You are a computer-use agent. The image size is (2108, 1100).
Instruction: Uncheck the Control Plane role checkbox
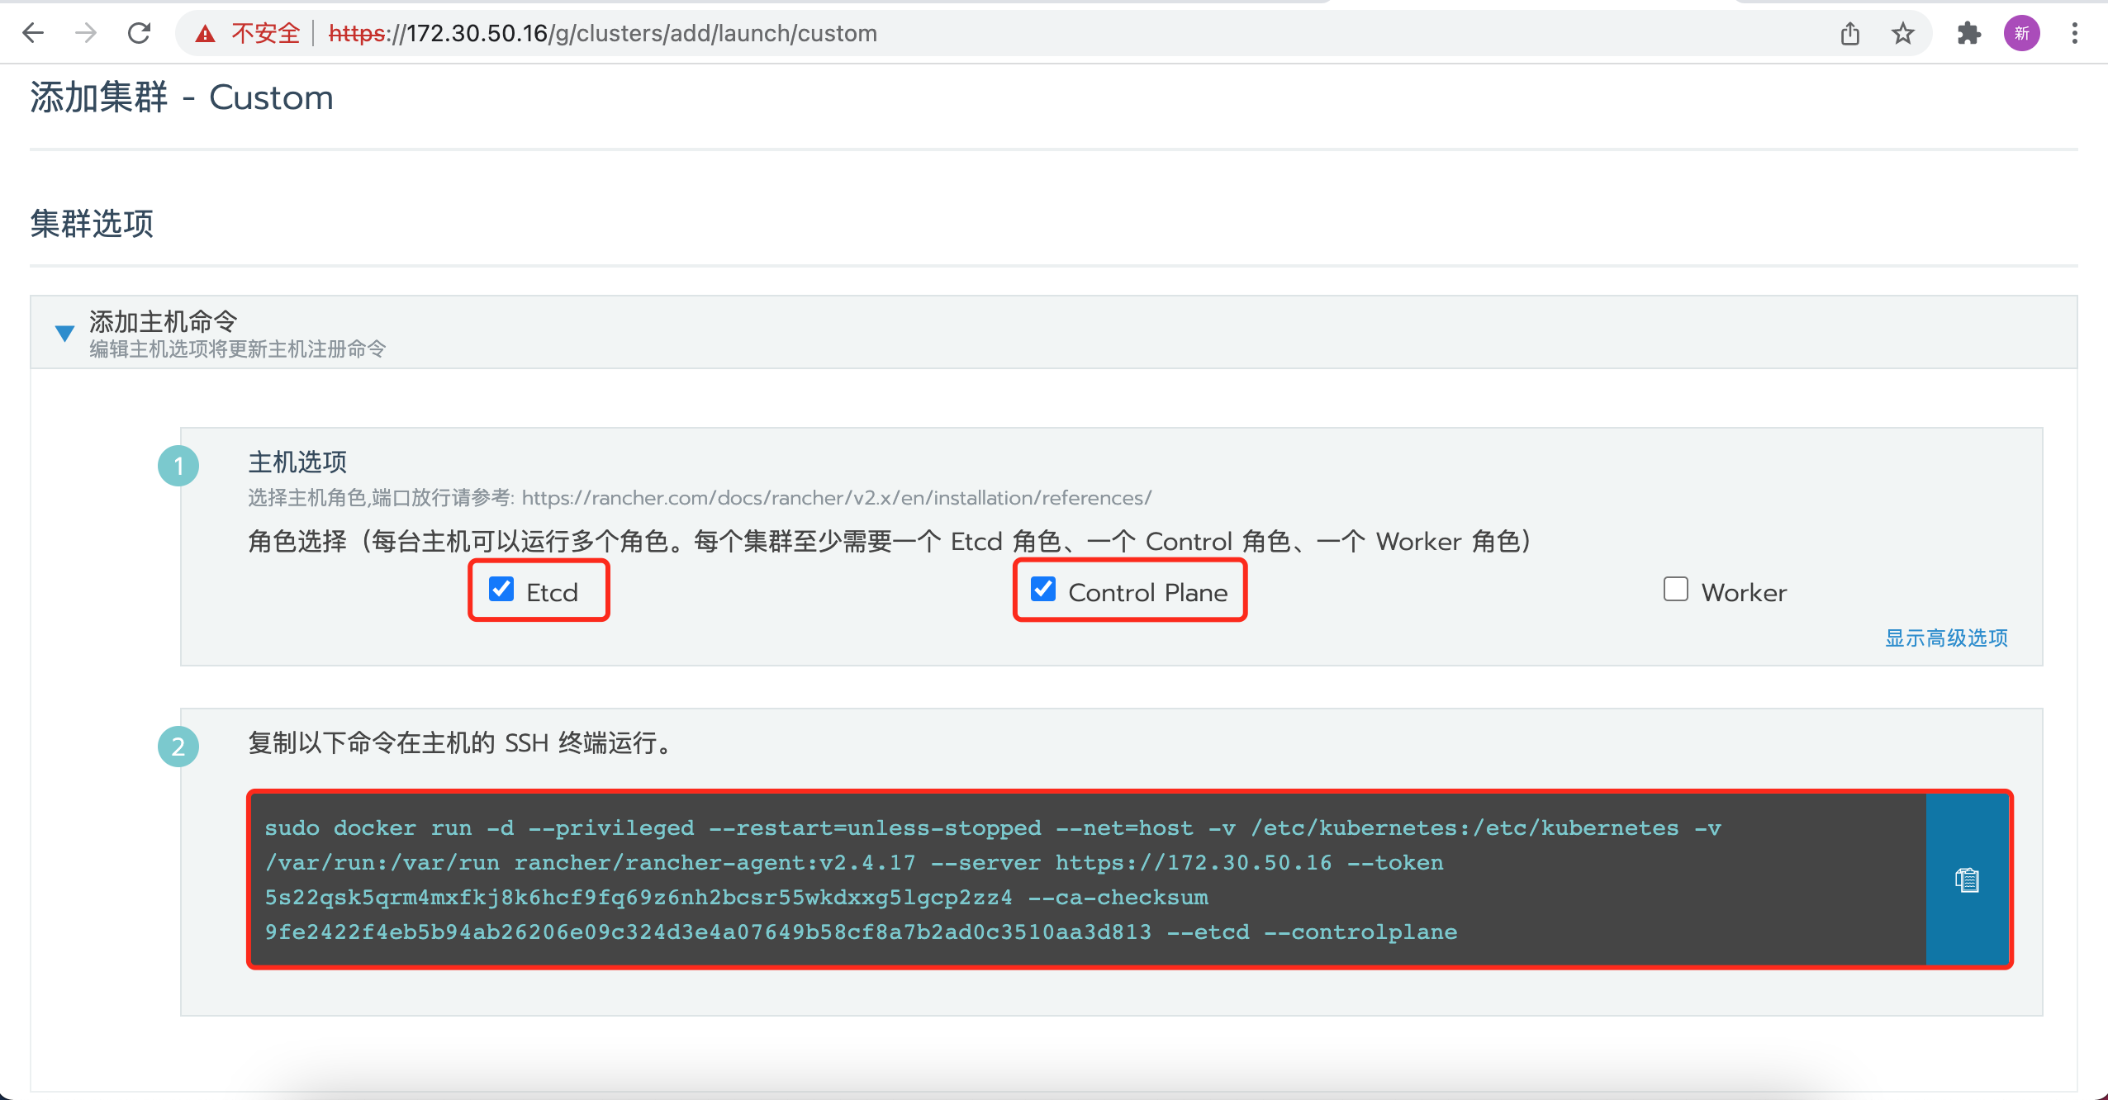tap(1043, 589)
